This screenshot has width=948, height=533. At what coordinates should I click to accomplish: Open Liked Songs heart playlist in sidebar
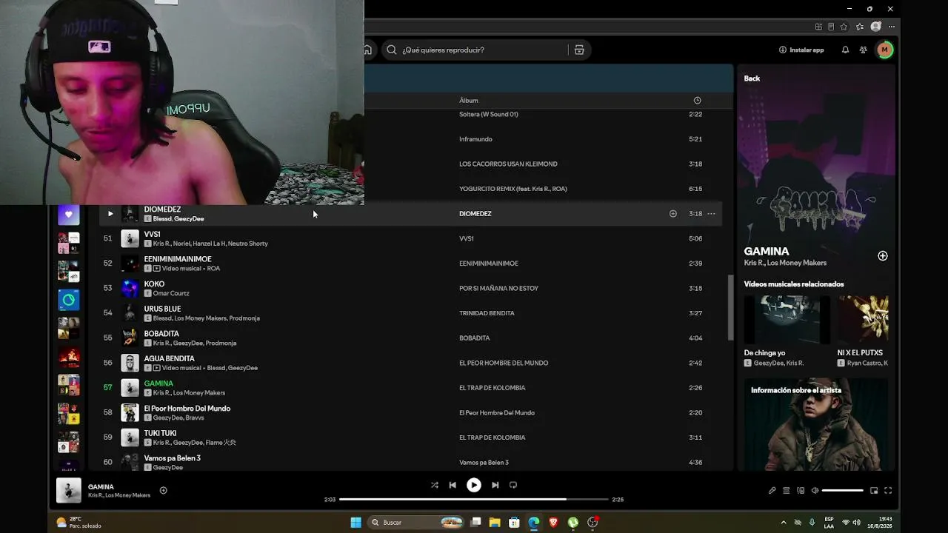pyautogui.click(x=69, y=215)
